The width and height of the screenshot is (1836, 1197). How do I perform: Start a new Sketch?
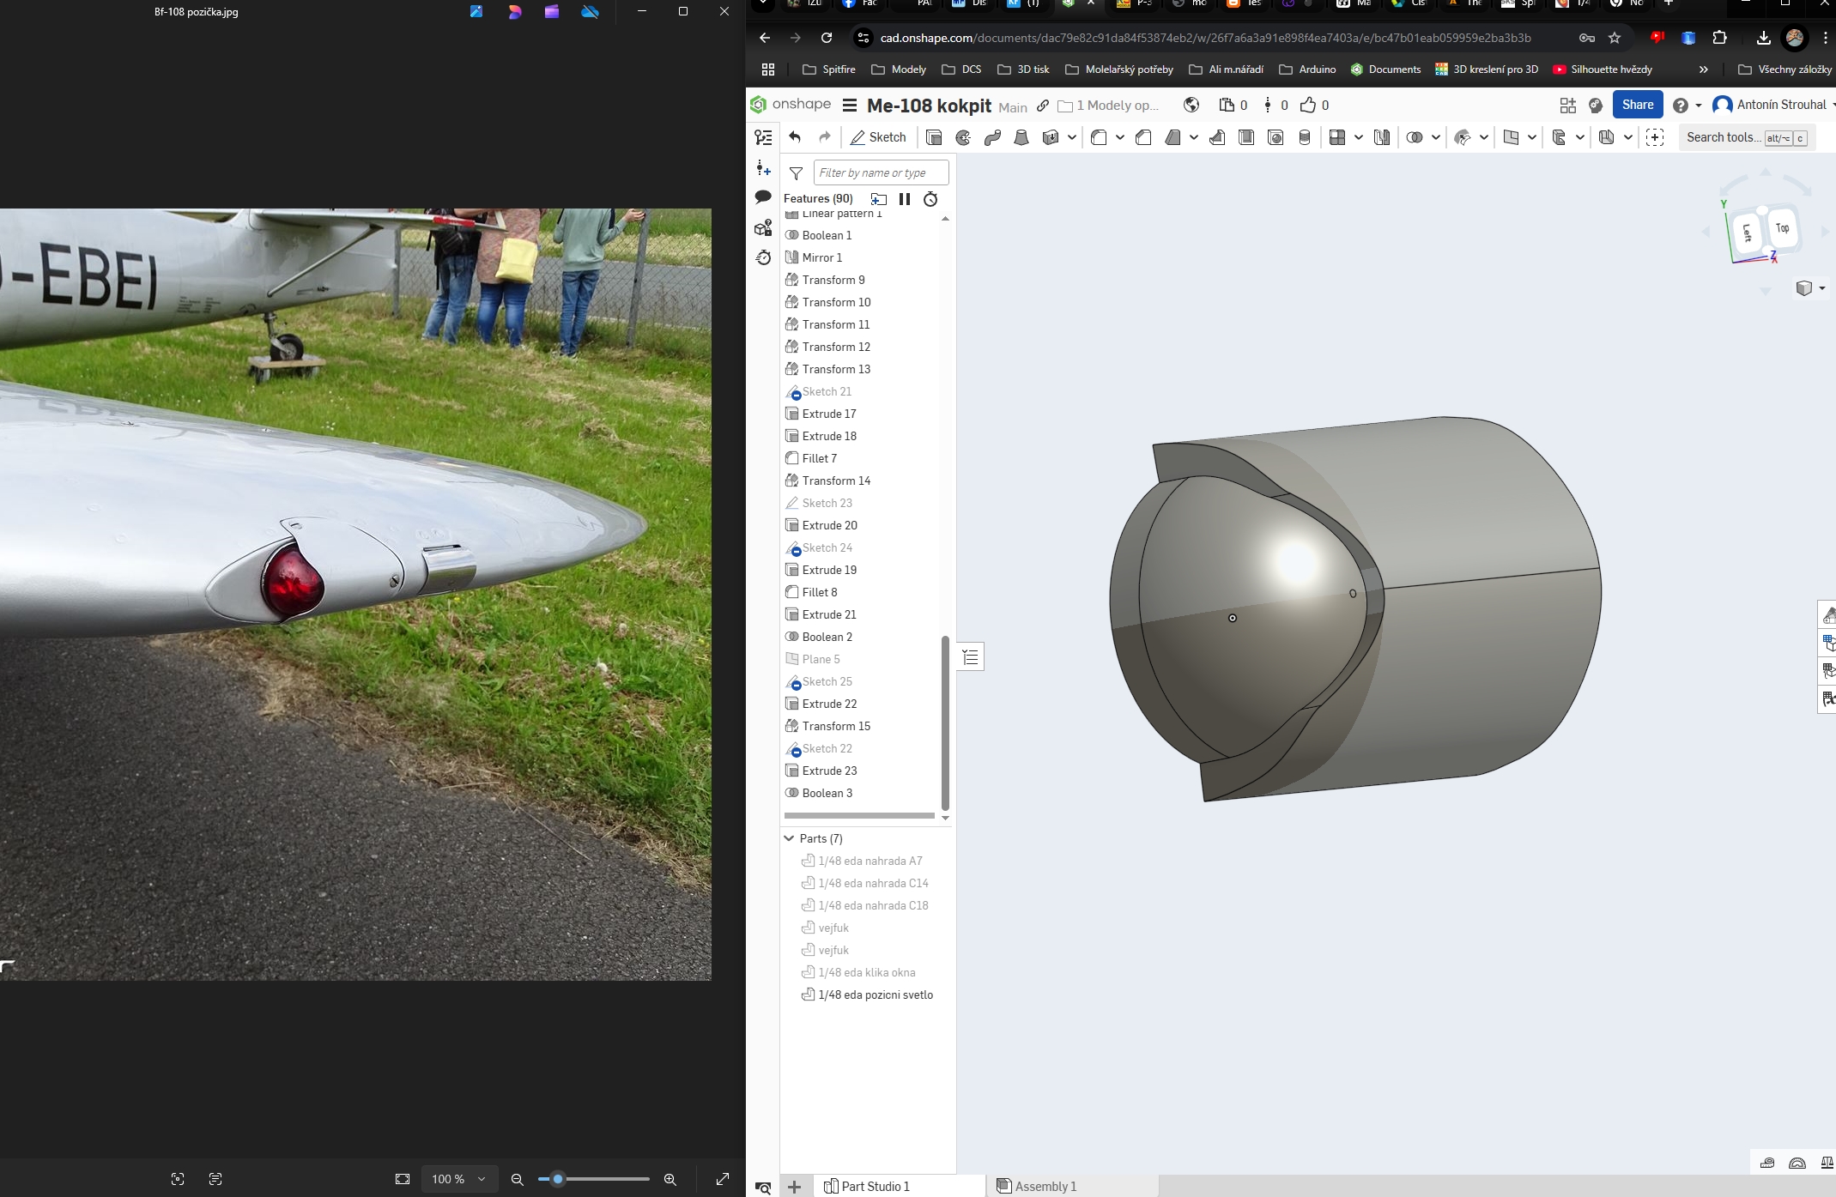[x=878, y=137]
